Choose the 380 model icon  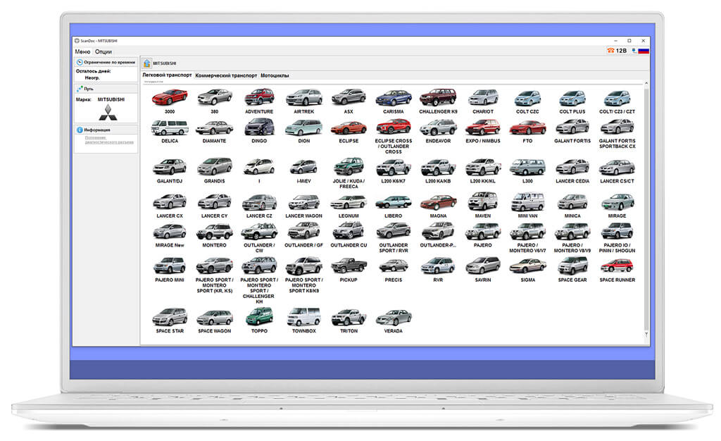click(215, 97)
